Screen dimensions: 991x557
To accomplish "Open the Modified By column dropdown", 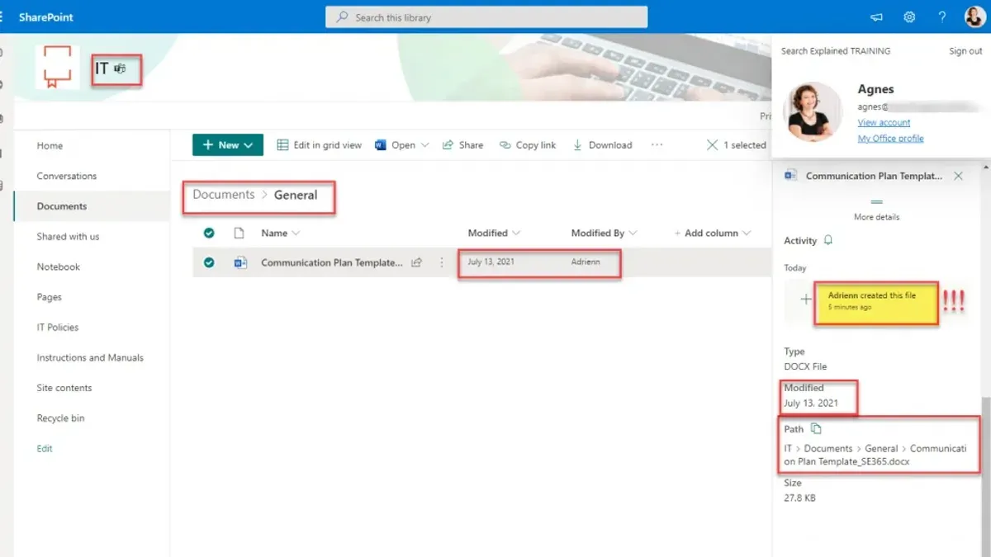I will 604,233.
